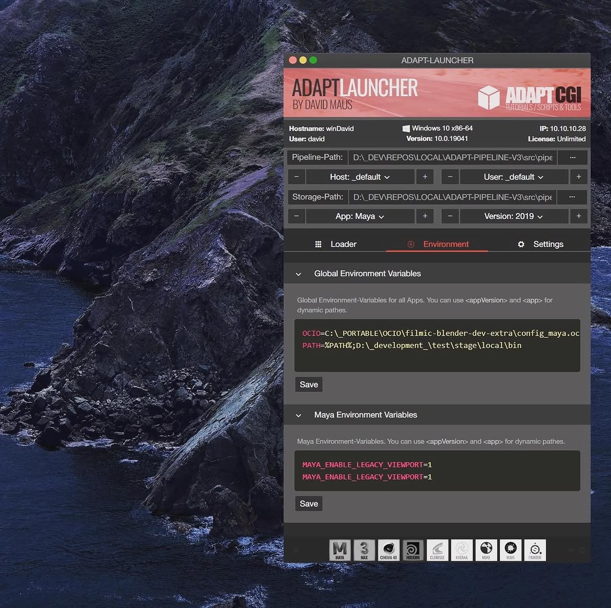This screenshot has height=608, width=611.
Task: Launch Nuke from the app bar
Action: (486, 550)
